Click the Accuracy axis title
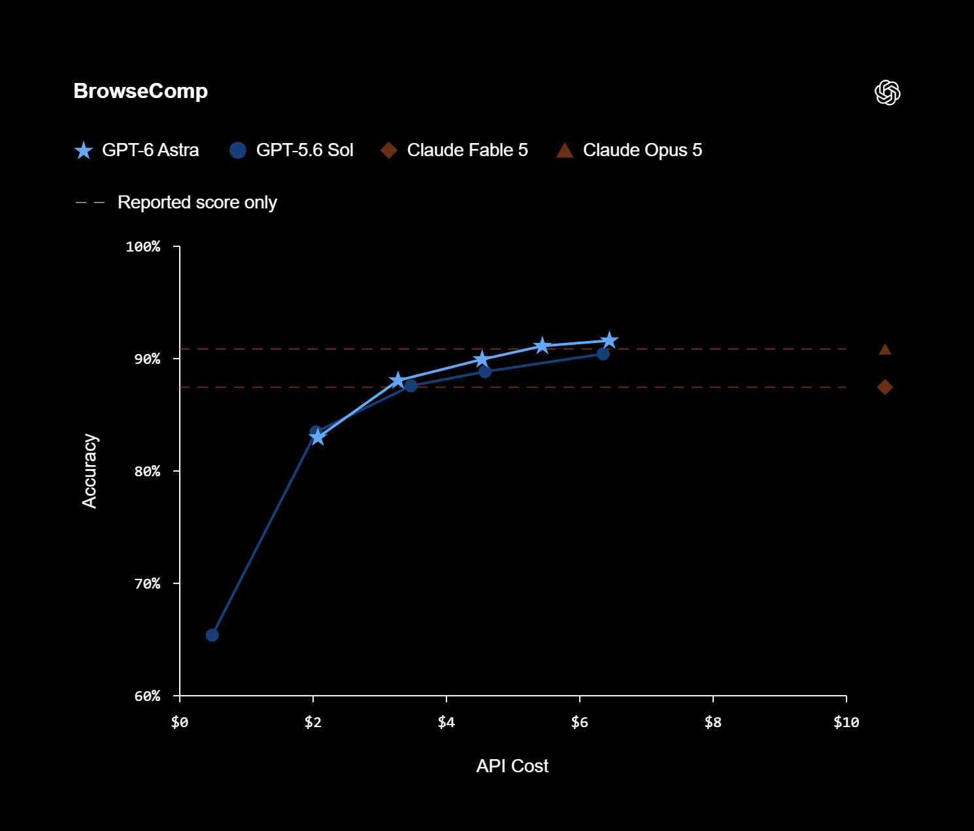 [90, 471]
